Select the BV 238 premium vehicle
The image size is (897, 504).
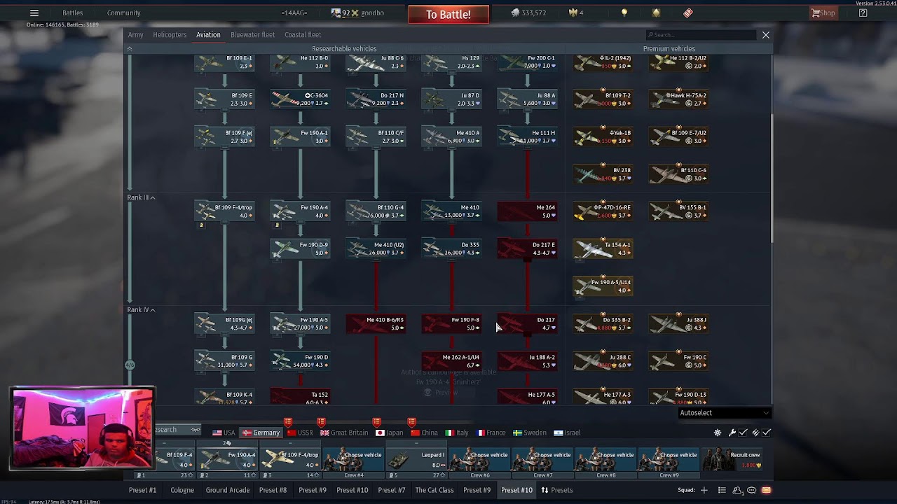[603, 174]
